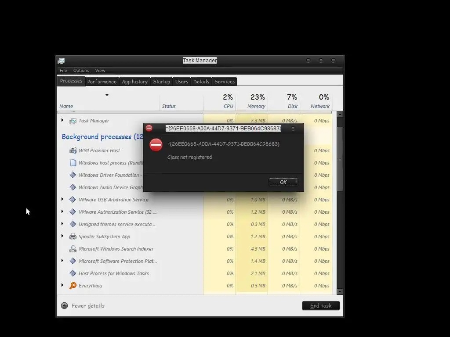The height and width of the screenshot is (337, 450).
Task: Click the Microsoft Software Protection Platform icon
Action: pos(73,261)
